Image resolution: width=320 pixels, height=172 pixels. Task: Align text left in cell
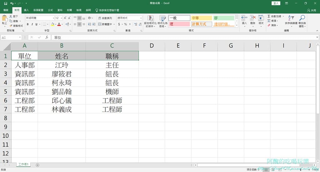coord(75,24)
